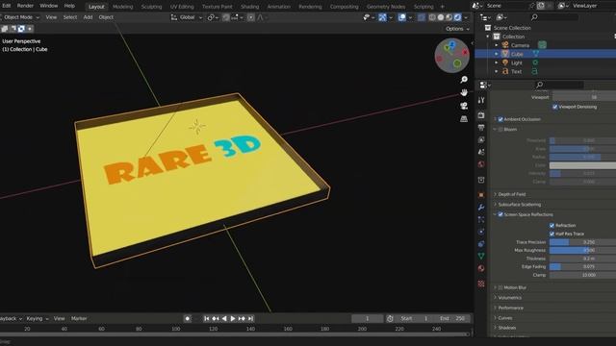Screen dimensions: 616x346
Task: Open the Keying dropdown in timeline
Action: click(x=38, y=318)
